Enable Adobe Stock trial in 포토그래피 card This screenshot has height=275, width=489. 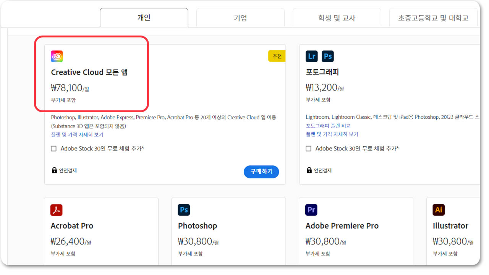(309, 149)
